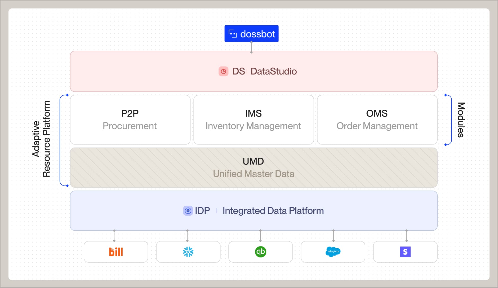Select the Snowflake integration icon

point(188,252)
